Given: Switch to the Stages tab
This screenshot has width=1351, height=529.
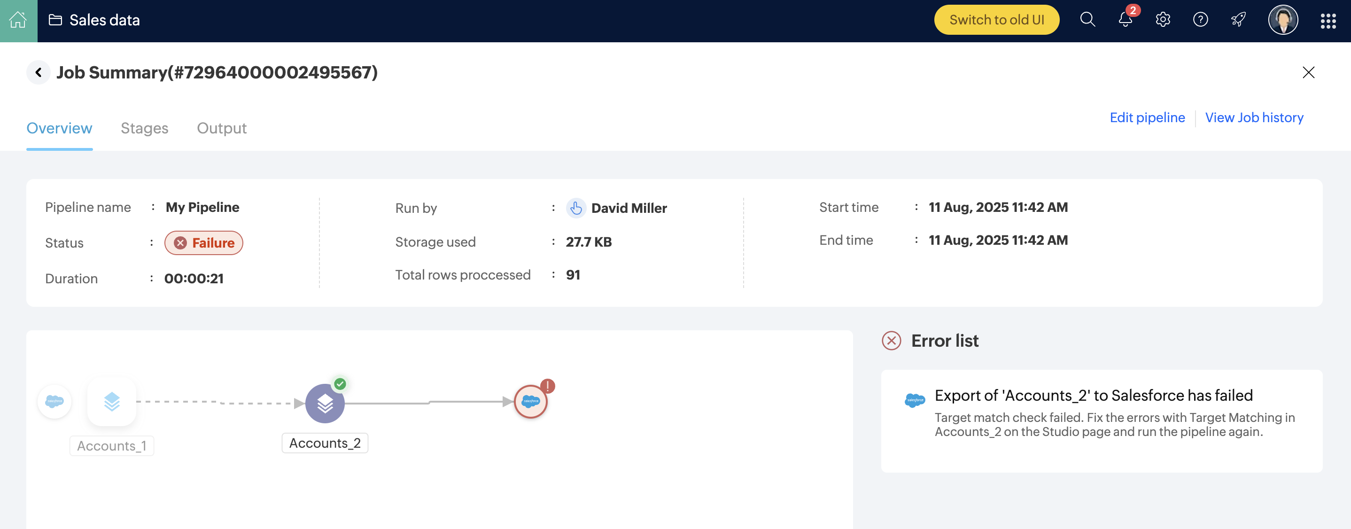Looking at the screenshot, I should pos(144,128).
